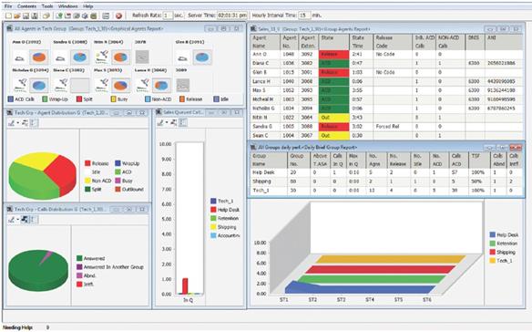
Task: Click the Refresh Rate input field
Action: pos(168,16)
